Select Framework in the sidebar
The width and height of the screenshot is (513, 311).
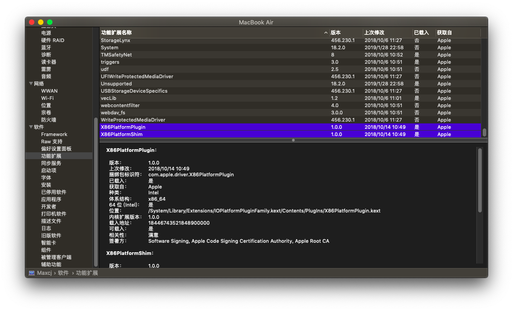point(54,134)
